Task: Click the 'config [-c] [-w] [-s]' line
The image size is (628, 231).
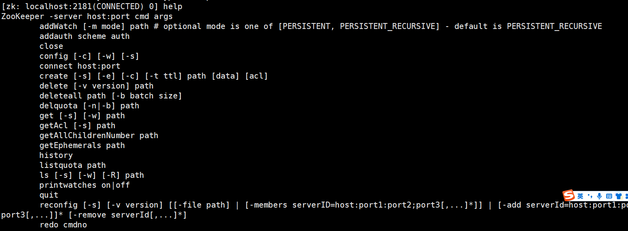Action: click(89, 56)
